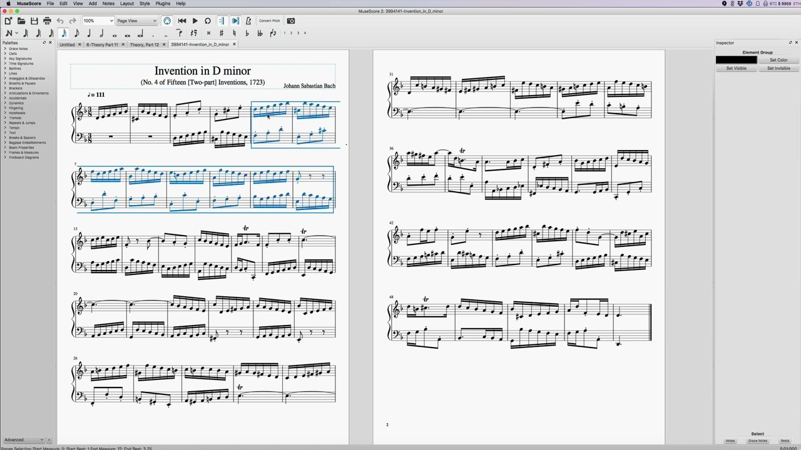
Task: Toggle the metronome icon
Action: [x=248, y=21]
